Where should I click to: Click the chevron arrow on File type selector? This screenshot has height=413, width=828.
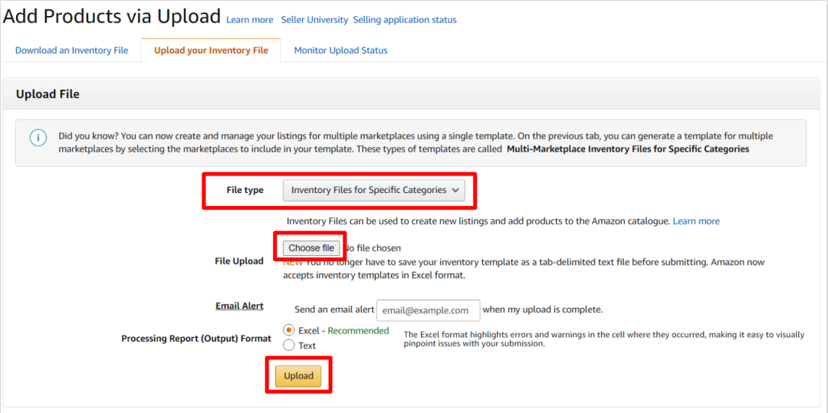(455, 190)
